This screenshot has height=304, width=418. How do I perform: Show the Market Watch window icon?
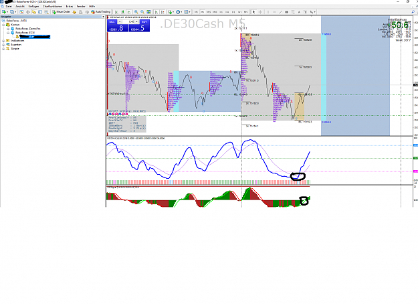click(21, 12)
